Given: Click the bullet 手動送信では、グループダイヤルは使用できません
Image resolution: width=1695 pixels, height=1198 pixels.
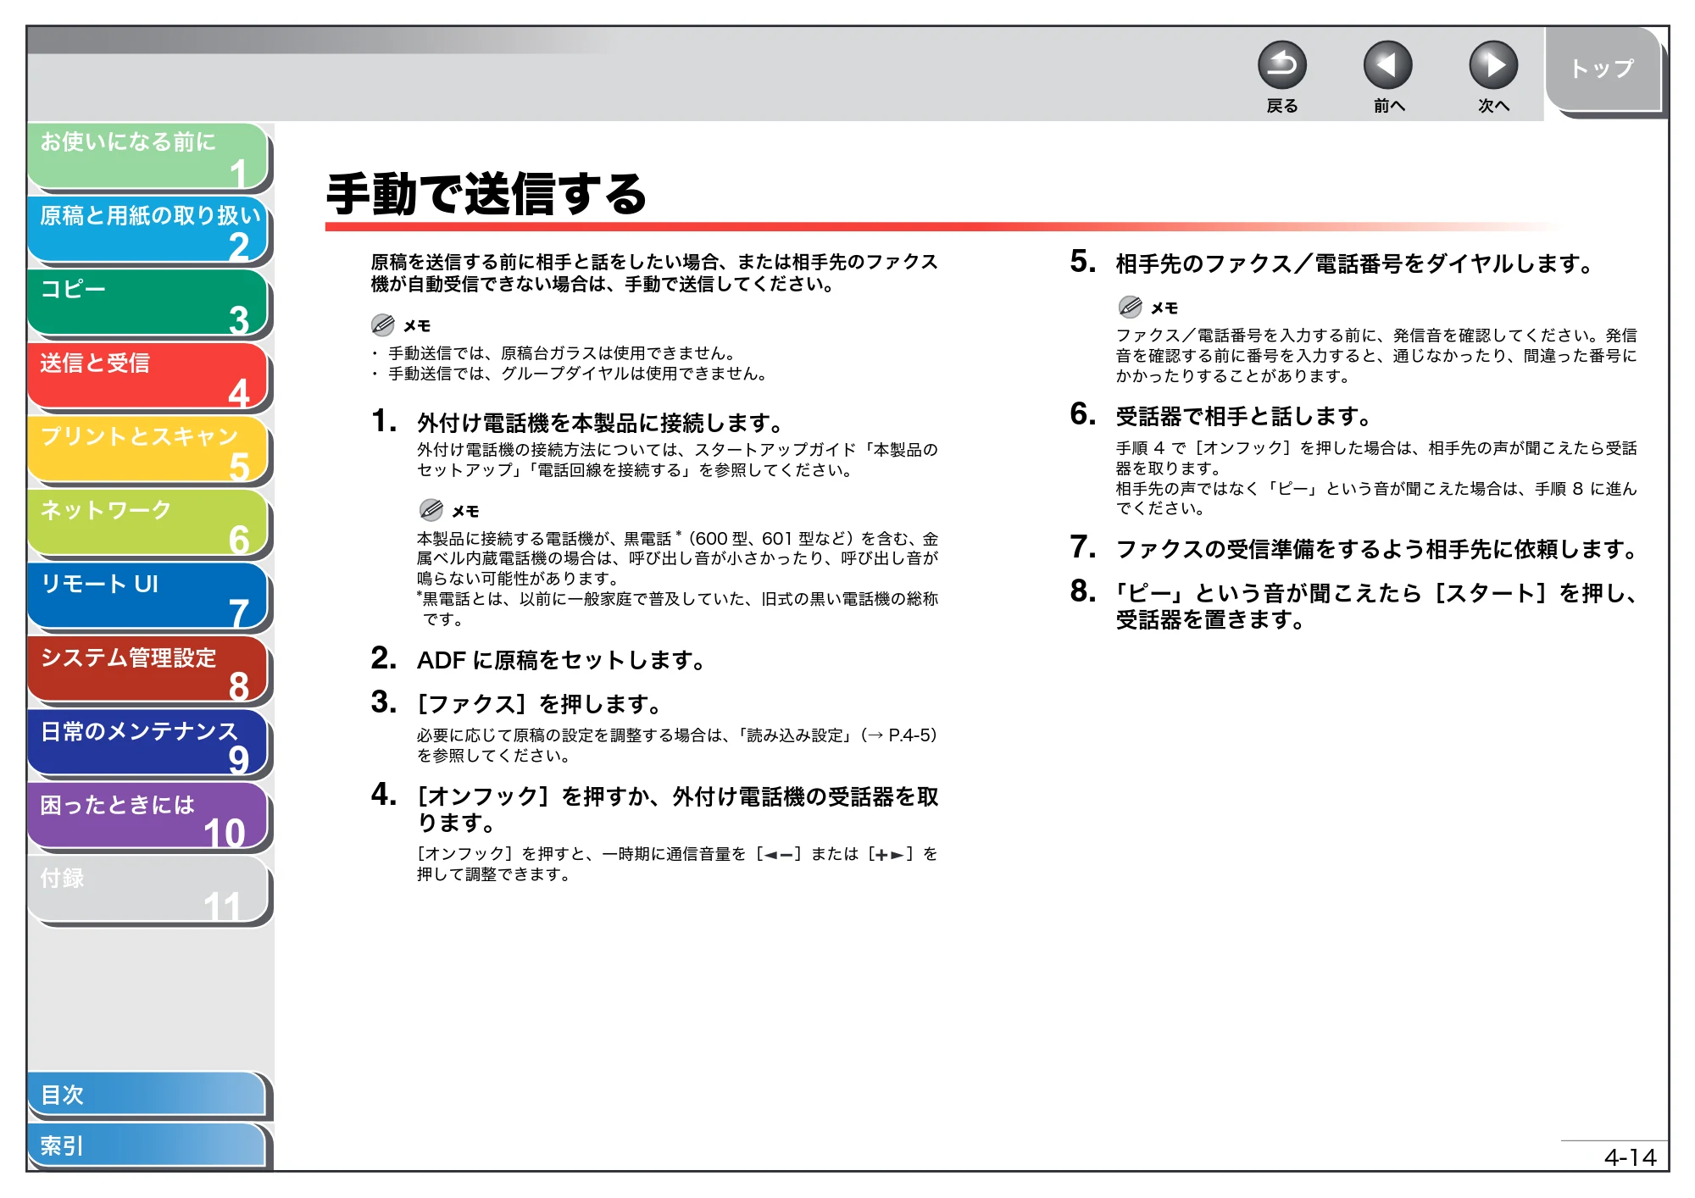Looking at the screenshot, I should click(578, 374).
